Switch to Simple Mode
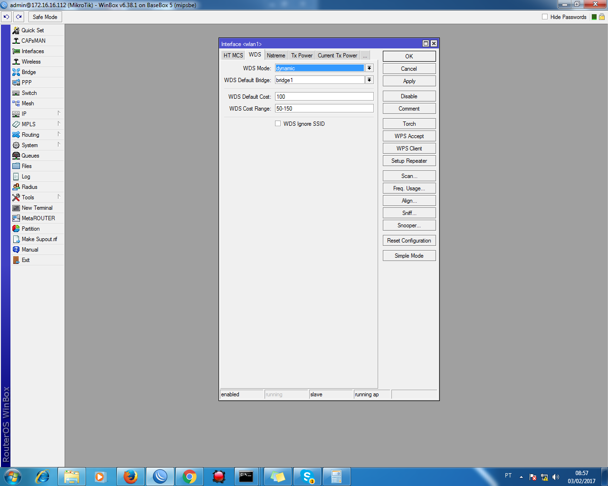This screenshot has height=486, width=608. [409, 256]
